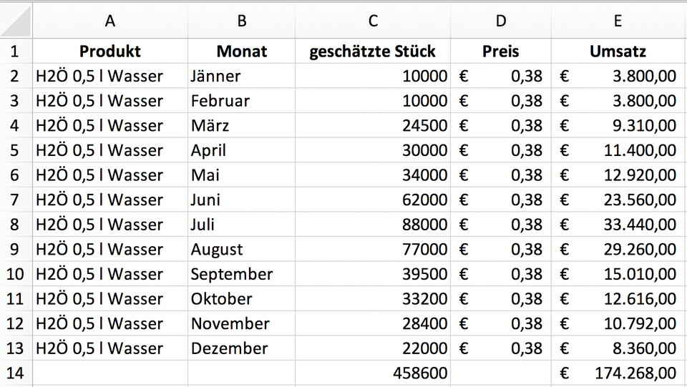
Task: Click the Umsatz value 9.310,00
Action: tap(618, 126)
